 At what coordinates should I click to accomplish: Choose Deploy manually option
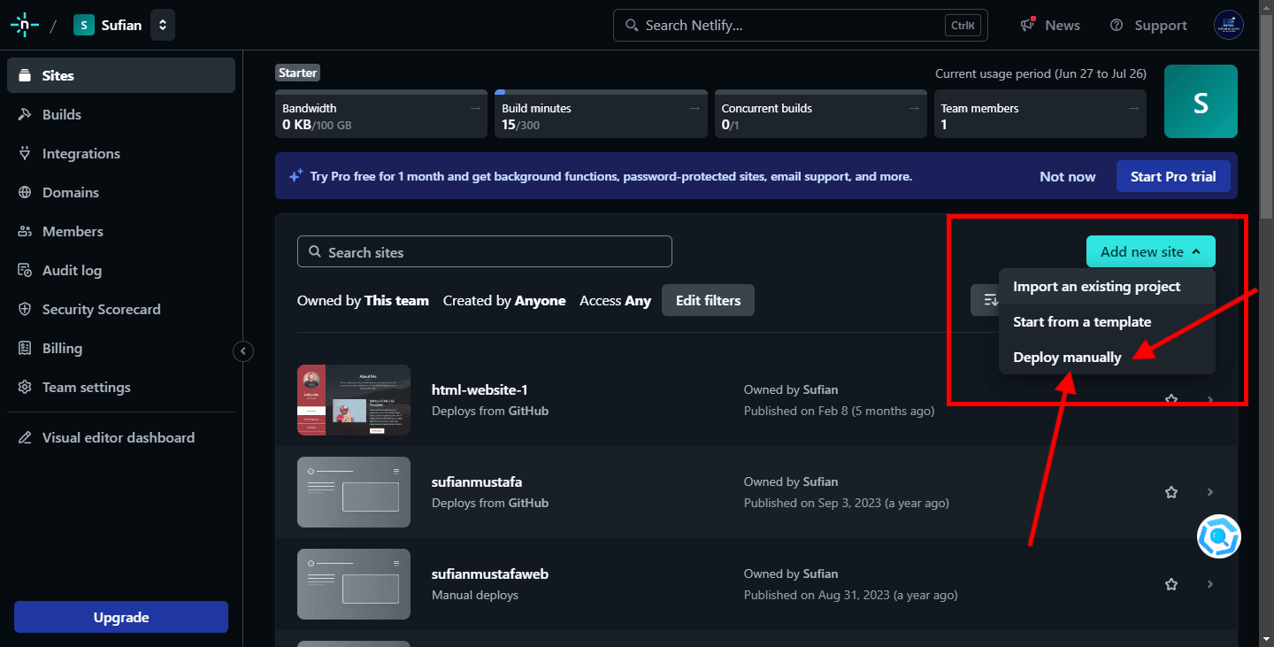point(1107,358)
